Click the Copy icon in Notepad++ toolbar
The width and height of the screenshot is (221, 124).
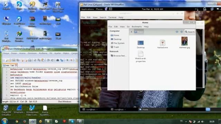[x=39, y=60]
